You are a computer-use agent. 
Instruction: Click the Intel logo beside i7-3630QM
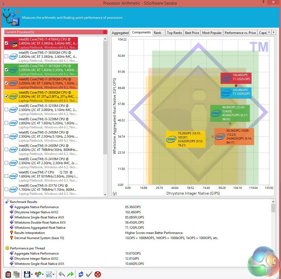13,56
